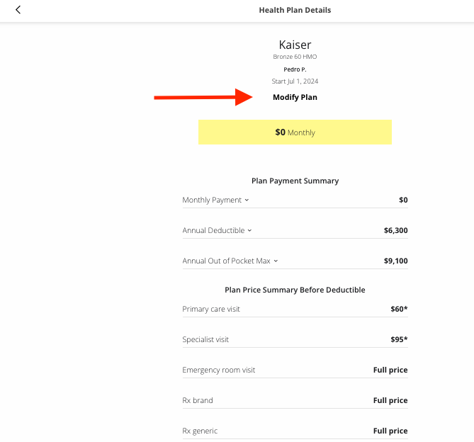Click Full price for Rx brand
The height and width of the screenshot is (442, 474).
(x=390, y=401)
